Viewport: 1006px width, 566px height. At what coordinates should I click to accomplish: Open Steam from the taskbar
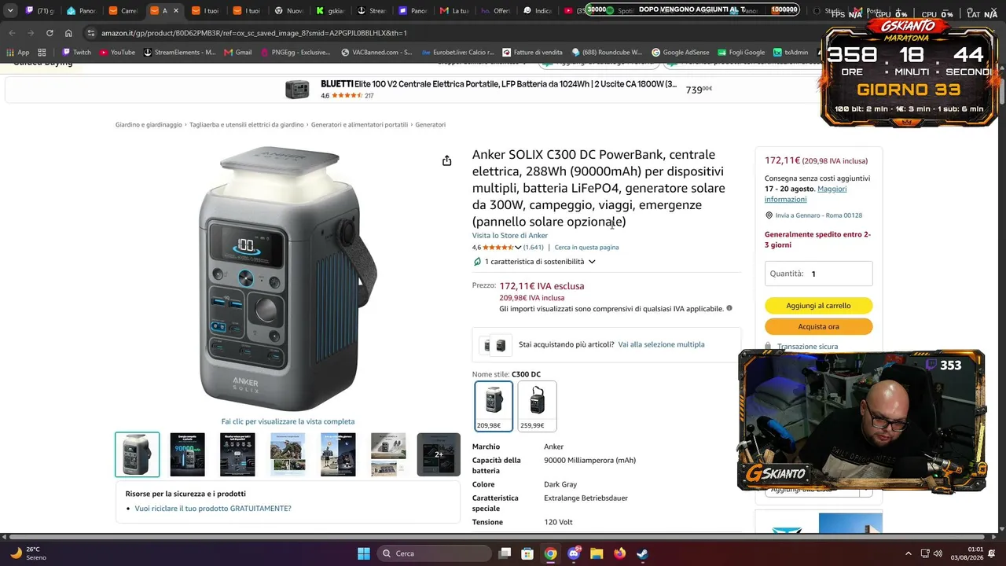click(642, 553)
